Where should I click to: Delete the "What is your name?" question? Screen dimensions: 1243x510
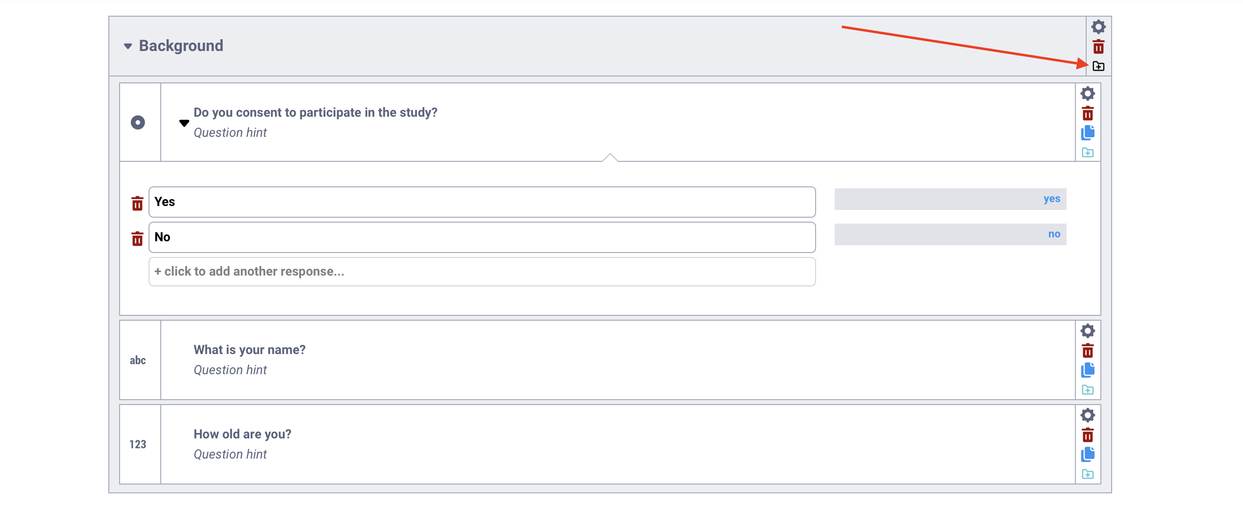[x=1088, y=350]
